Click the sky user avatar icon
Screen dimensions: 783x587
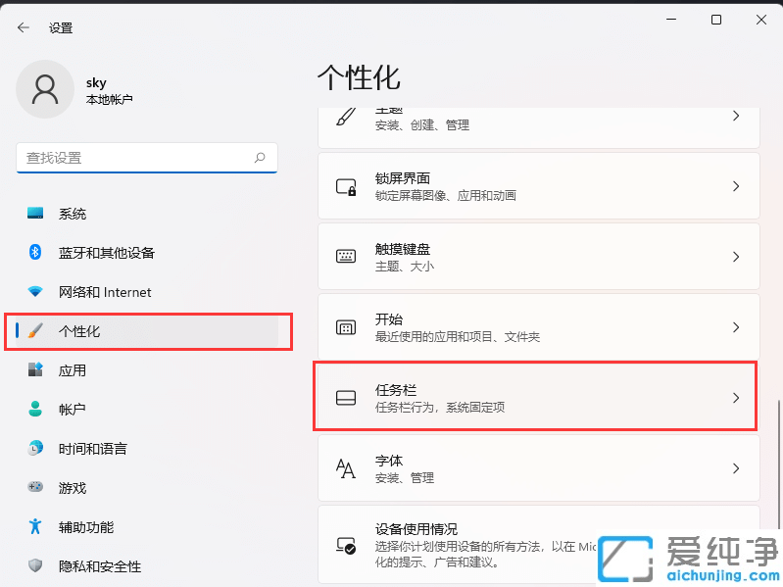click(x=44, y=89)
